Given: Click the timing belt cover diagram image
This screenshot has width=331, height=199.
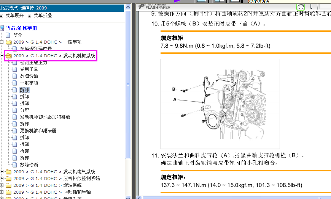Looking at the screenshot, I should pyautogui.click(x=220, y=104).
